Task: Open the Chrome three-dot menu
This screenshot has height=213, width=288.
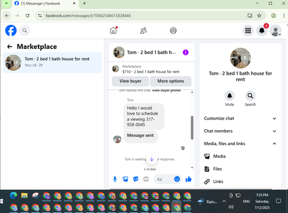Action: (x=284, y=16)
